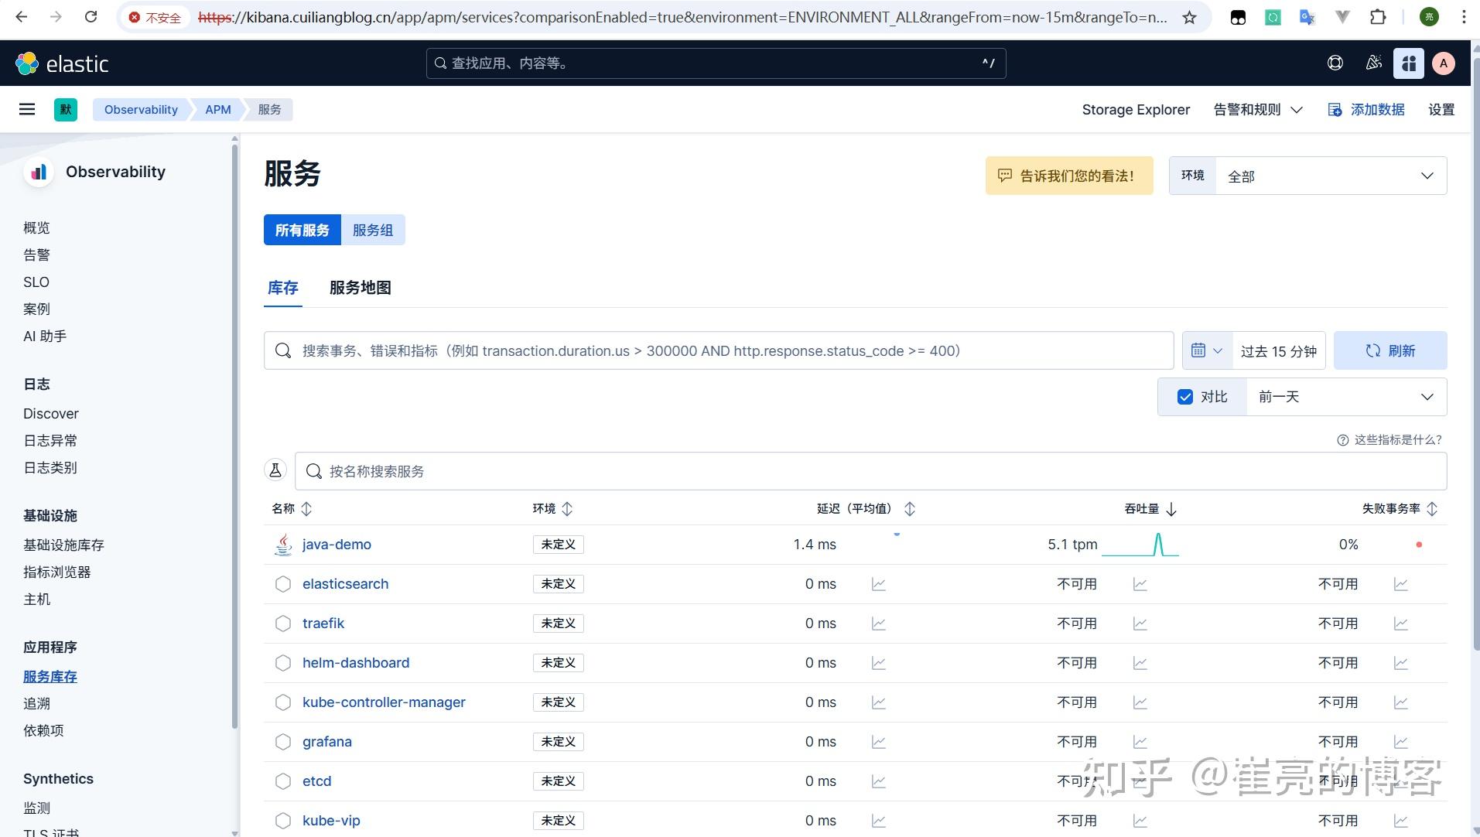Image resolution: width=1480 pixels, height=837 pixels.
Task: Open the help menu icon
Action: [1335, 63]
